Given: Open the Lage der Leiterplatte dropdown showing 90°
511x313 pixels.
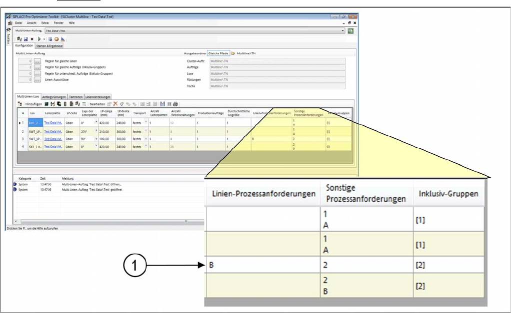Looking at the screenshot, I should [96, 139].
